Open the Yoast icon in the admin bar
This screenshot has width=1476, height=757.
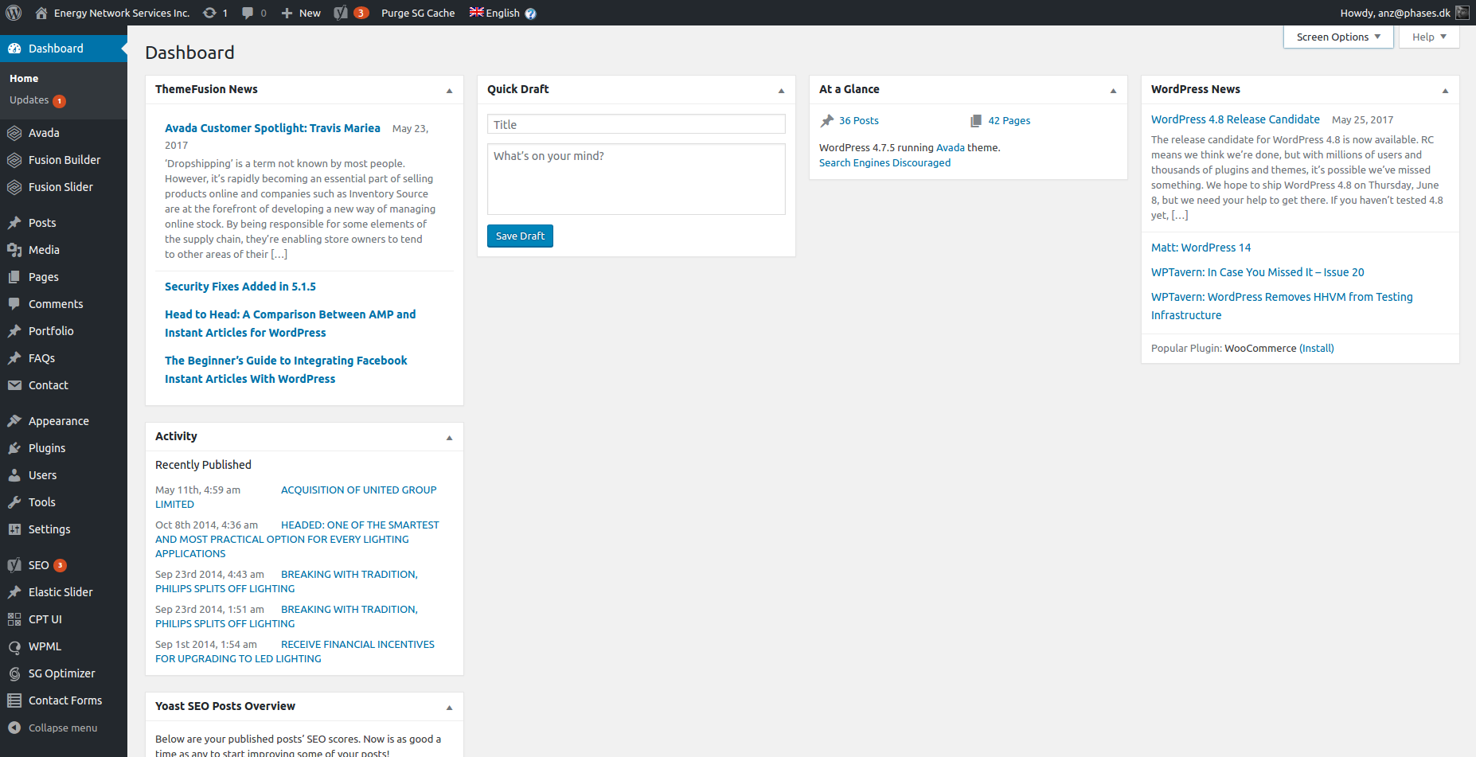click(x=341, y=13)
